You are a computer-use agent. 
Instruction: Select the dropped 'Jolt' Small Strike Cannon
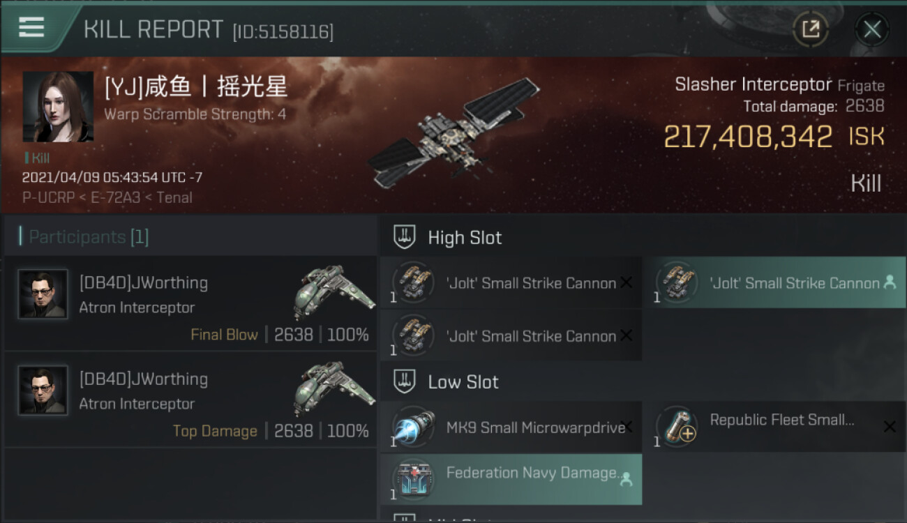[774, 282]
